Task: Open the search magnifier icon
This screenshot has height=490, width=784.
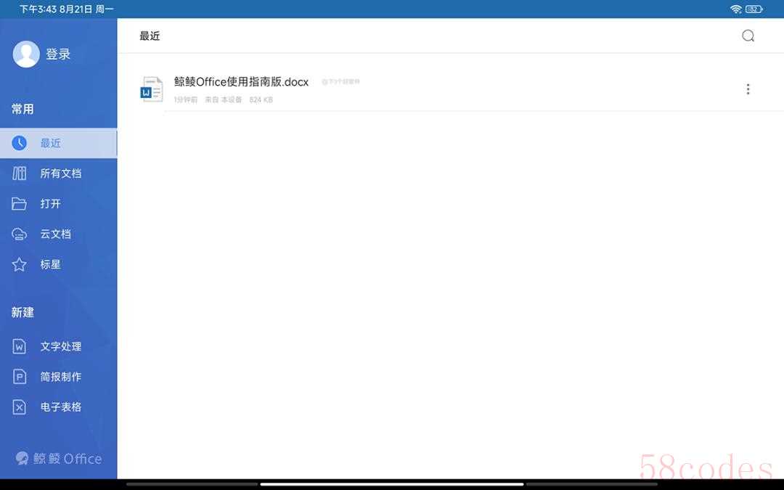Action: point(748,36)
